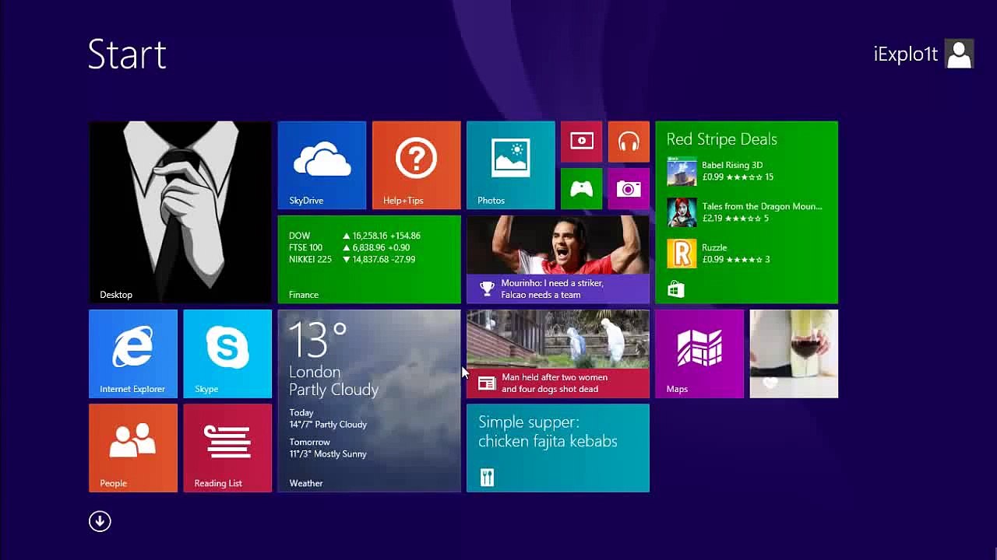Open the Photos tile
This screenshot has height=560, width=997.
pos(510,165)
